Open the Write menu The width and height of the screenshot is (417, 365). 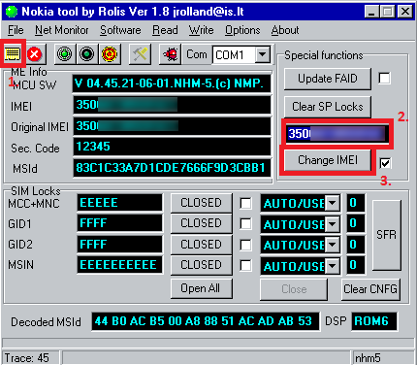pyautogui.click(x=201, y=30)
